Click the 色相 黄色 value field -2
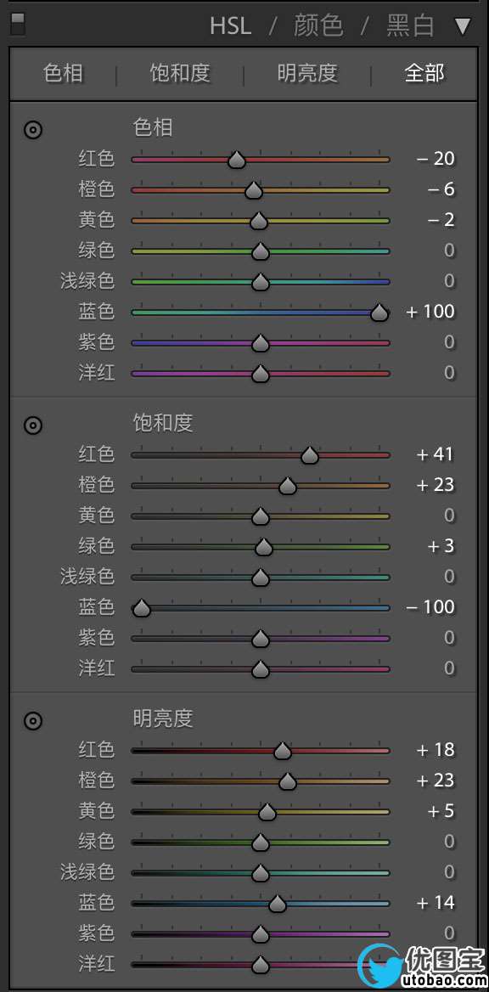The height and width of the screenshot is (992, 489). pos(441,219)
